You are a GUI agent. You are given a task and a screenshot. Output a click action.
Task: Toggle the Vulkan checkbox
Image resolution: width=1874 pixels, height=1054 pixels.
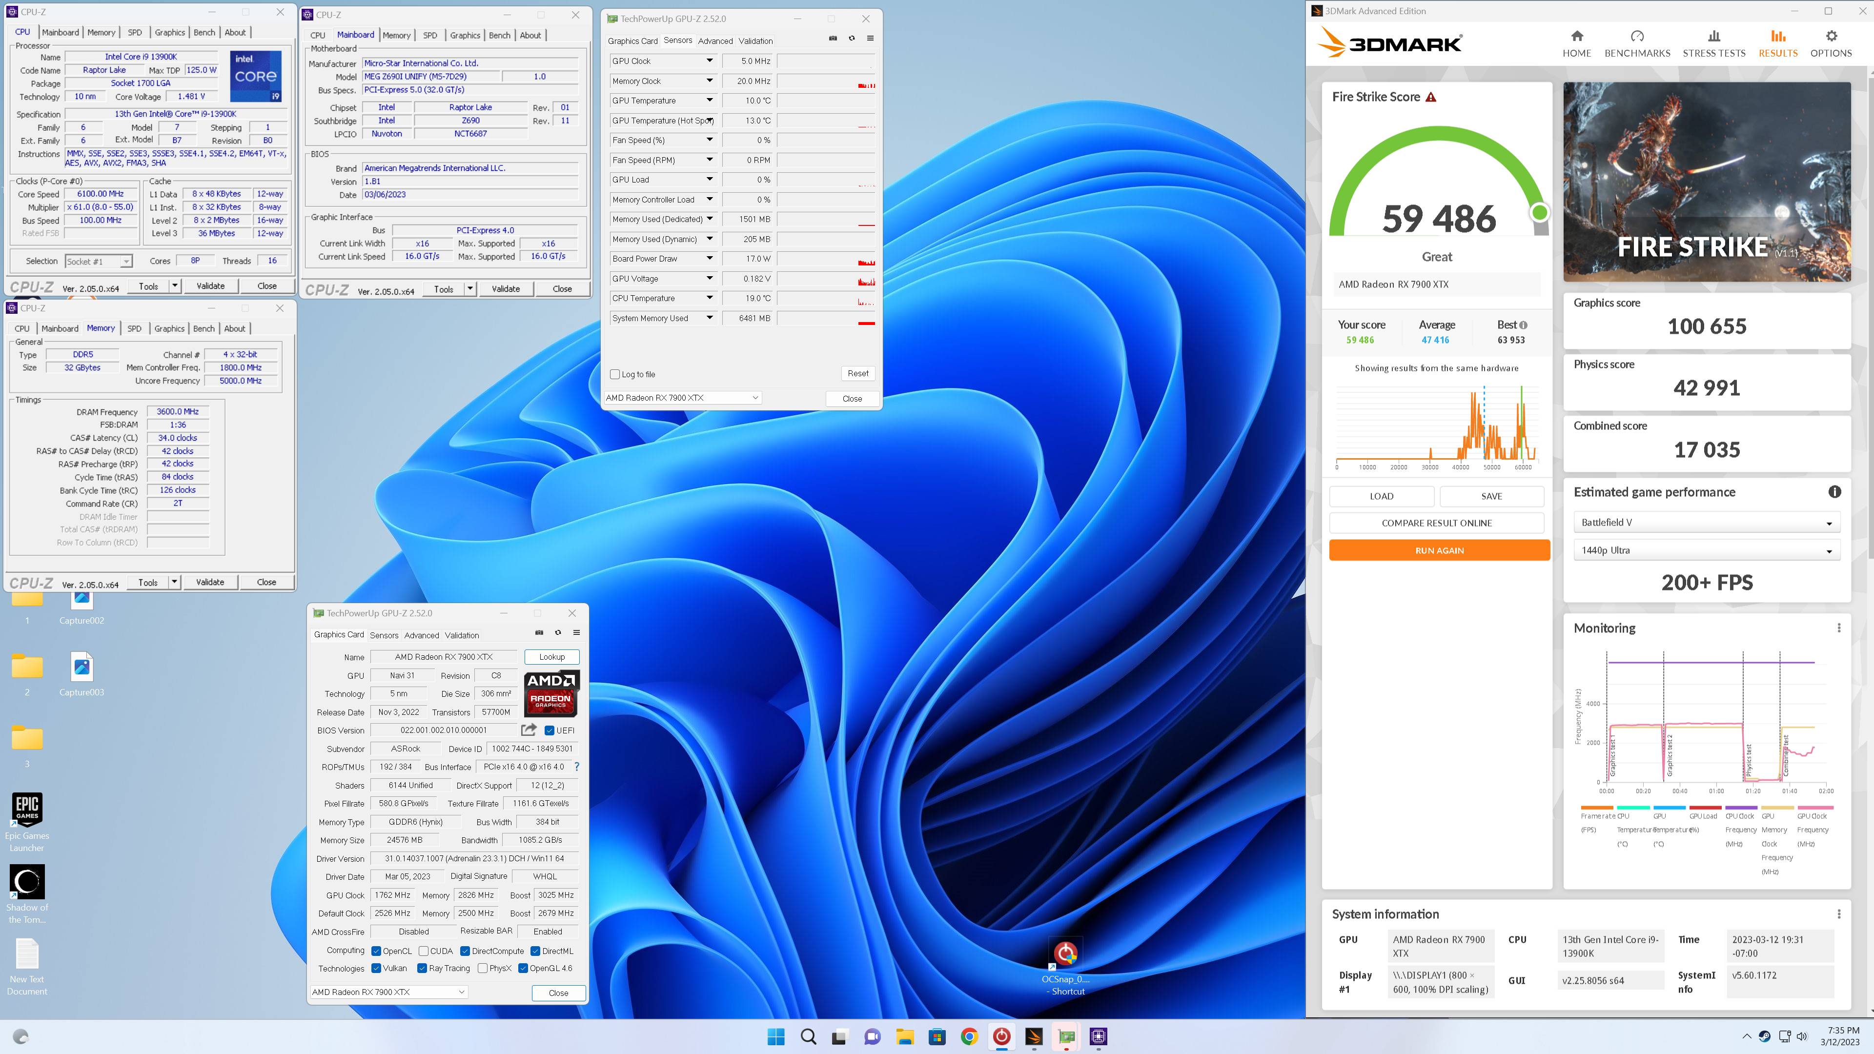click(376, 968)
